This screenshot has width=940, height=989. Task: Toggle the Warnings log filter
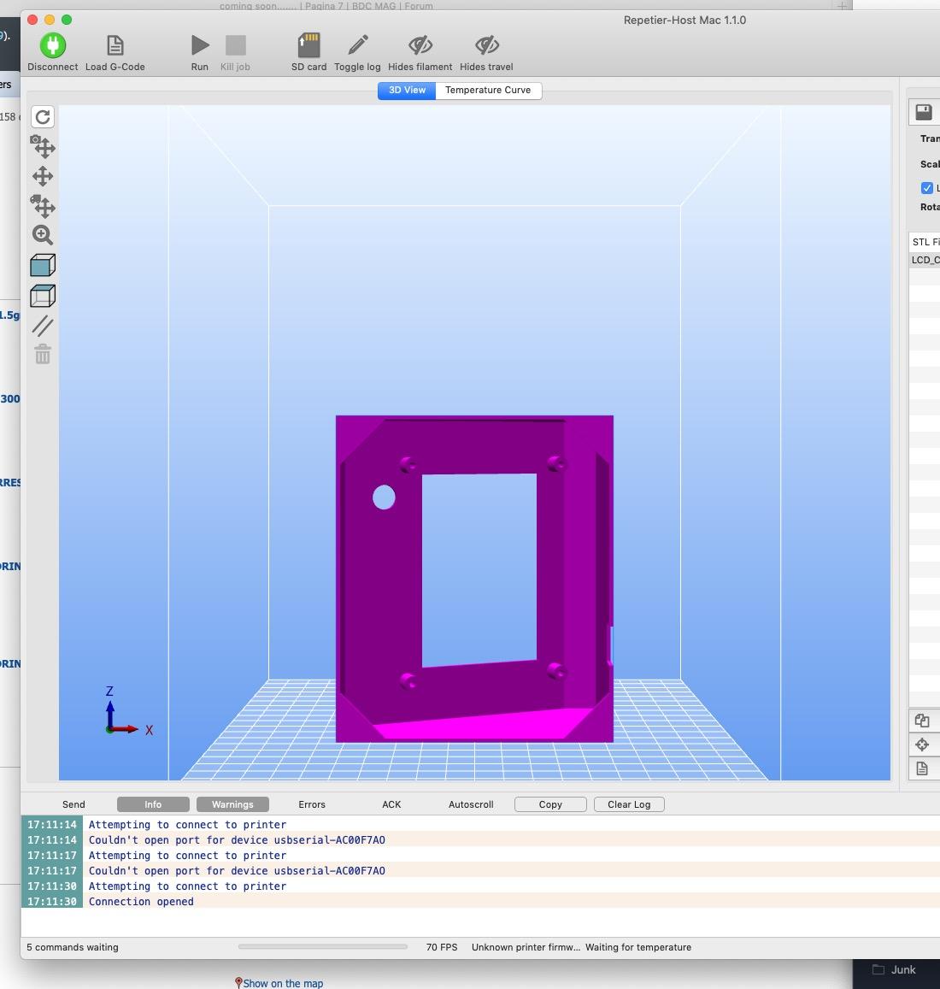tap(232, 804)
